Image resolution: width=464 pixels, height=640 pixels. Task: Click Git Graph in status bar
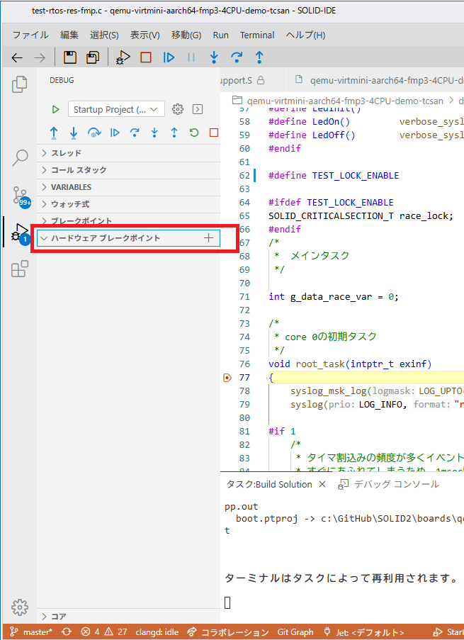click(295, 631)
